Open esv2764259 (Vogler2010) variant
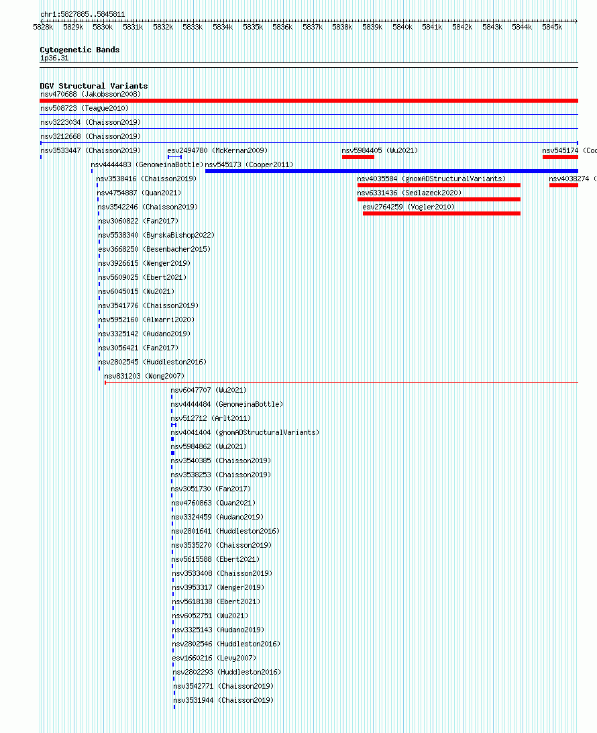 409,207
